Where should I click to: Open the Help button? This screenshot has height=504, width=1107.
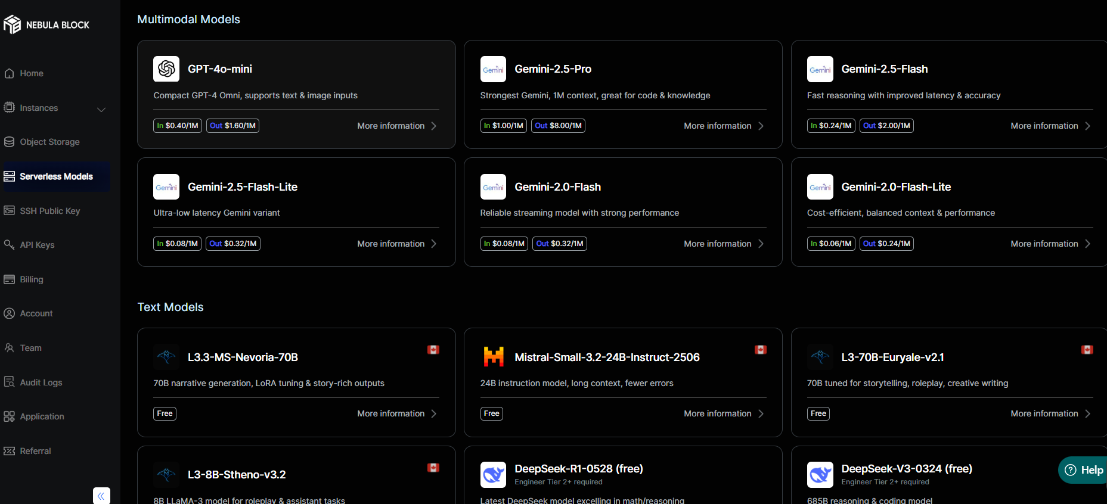[1084, 470]
